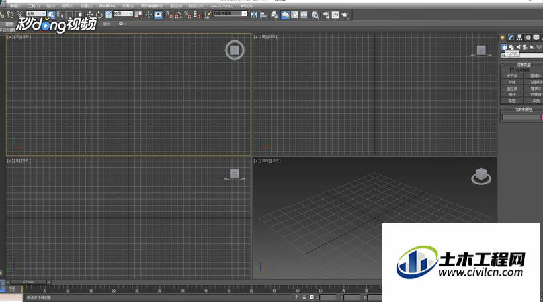
Task: Click the ViewCube in the perspective viewport
Action: (x=481, y=176)
